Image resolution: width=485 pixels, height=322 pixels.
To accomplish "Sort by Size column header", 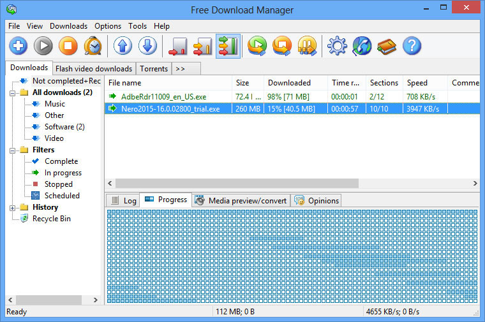I will 248,83.
